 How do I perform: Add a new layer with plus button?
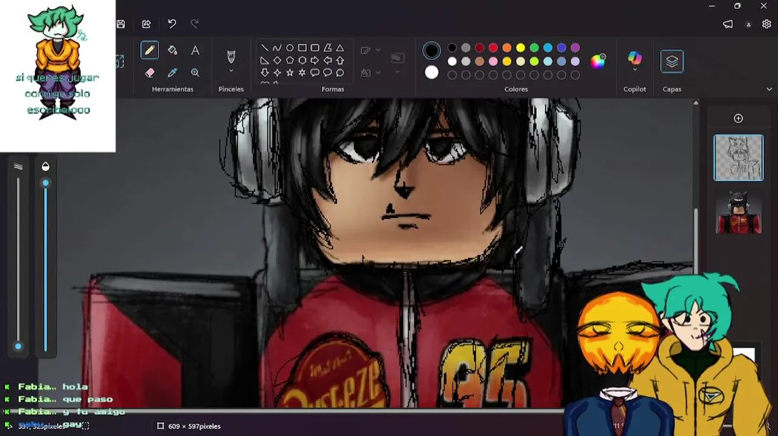738,118
